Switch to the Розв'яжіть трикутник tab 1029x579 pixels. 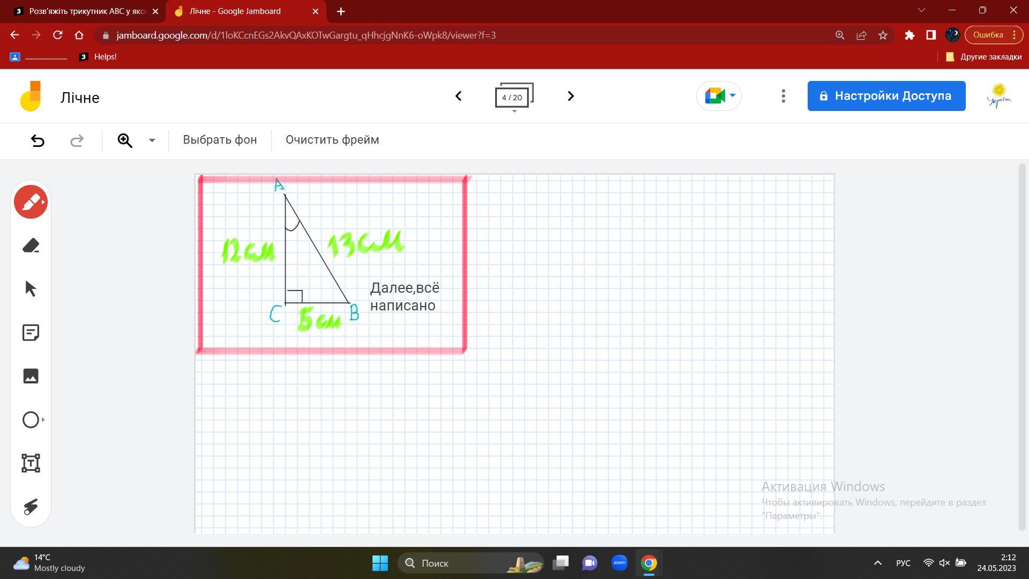click(86, 11)
